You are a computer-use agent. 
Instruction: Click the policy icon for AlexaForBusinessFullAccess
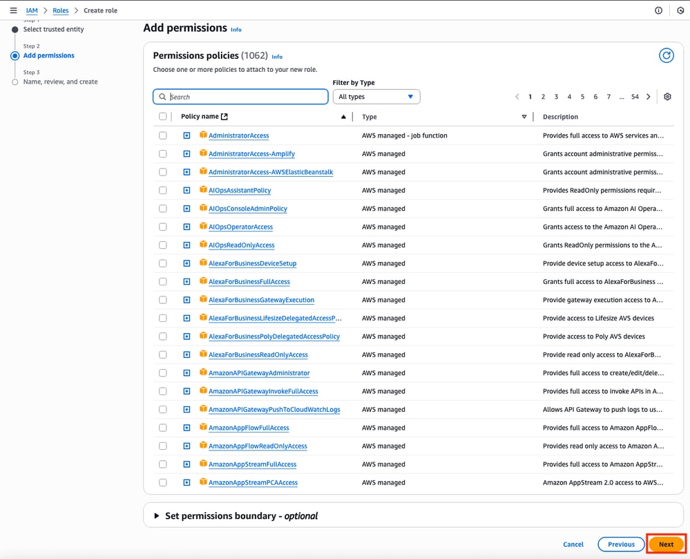[x=203, y=281]
